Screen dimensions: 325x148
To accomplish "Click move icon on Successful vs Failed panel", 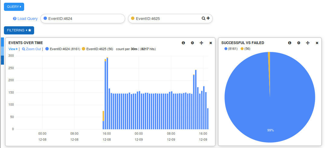I will click(x=308, y=43).
